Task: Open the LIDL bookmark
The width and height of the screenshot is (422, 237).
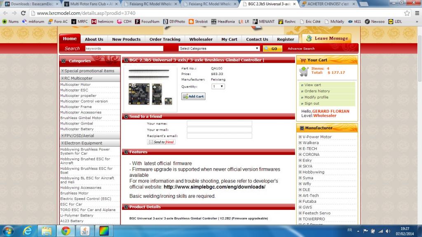Action: click(x=395, y=21)
